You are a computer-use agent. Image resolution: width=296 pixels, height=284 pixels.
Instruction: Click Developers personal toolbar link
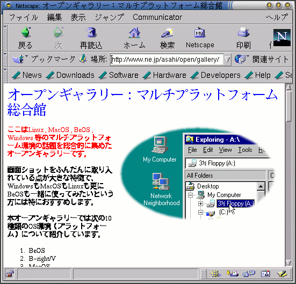pos(215,75)
